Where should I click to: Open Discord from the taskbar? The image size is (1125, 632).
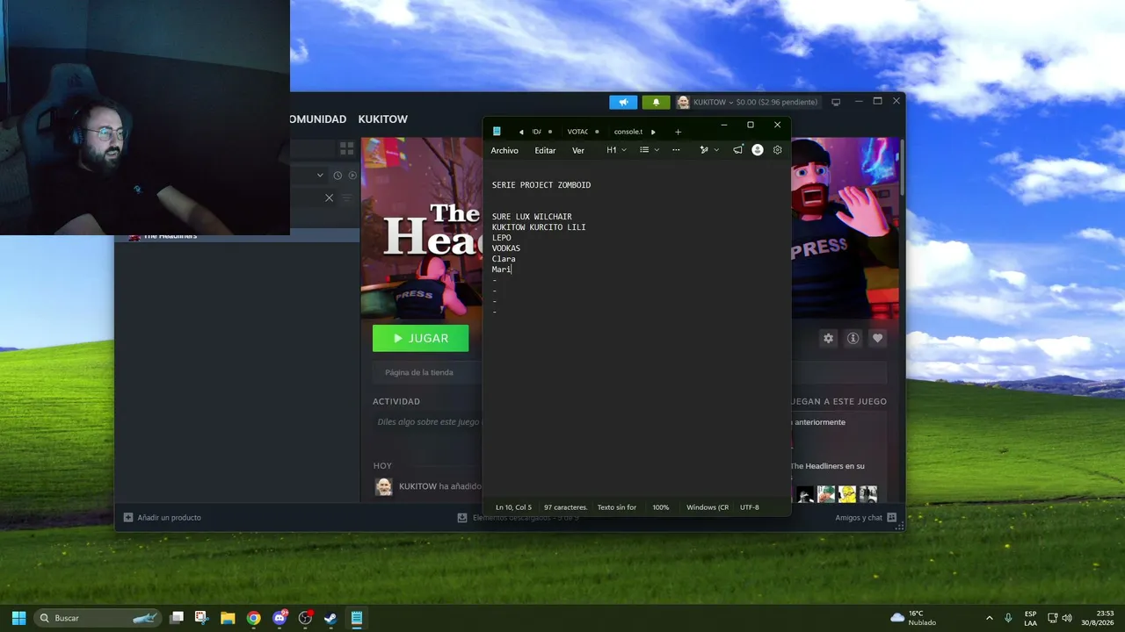pos(279,618)
